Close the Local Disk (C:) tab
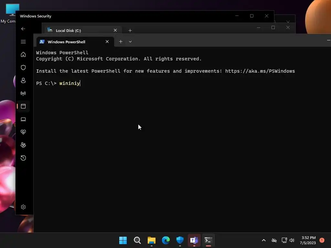 (x=115, y=30)
